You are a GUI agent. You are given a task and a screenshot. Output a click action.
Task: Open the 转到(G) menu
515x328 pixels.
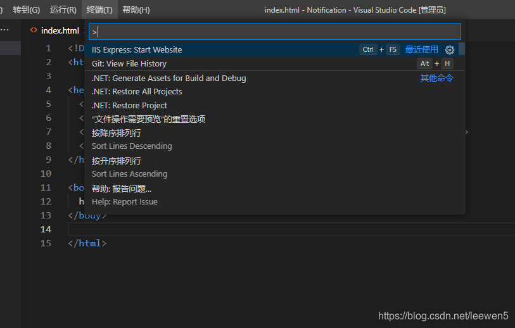click(x=26, y=10)
